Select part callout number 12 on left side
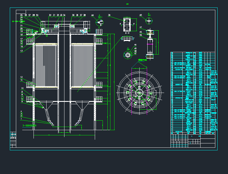228x174 pixels. (x=21, y=77)
